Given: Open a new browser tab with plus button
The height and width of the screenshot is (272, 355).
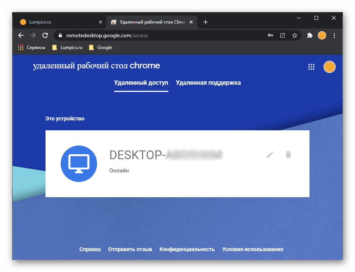Looking at the screenshot, I should [x=206, y=22].
